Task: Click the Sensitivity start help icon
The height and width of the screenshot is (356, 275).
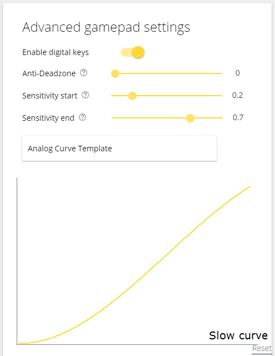Action: coord(85,95)
